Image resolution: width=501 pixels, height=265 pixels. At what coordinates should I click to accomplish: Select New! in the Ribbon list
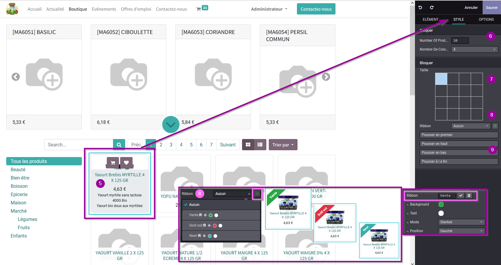[x=221, y=236]
